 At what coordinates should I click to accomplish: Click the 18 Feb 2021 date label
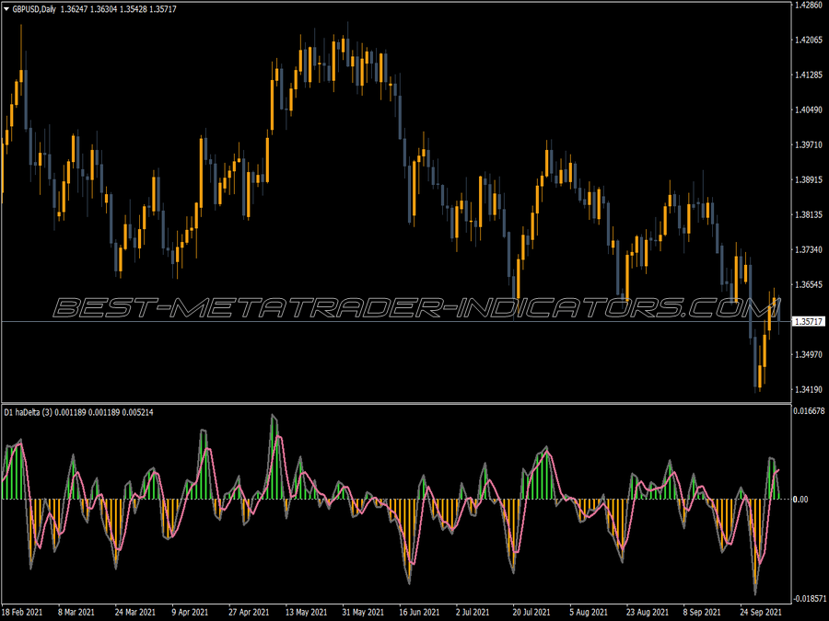[23, 613]
